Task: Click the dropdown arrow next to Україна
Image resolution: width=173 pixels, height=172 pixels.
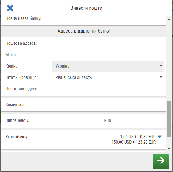Action: point(161,66)
